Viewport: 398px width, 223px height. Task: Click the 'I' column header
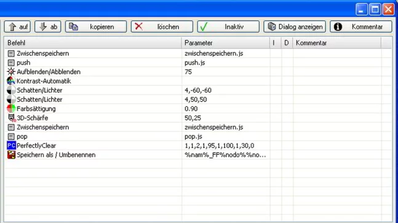275,43
